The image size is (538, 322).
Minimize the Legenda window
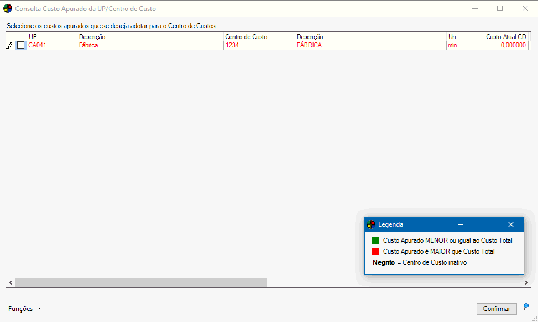point(460,224)
